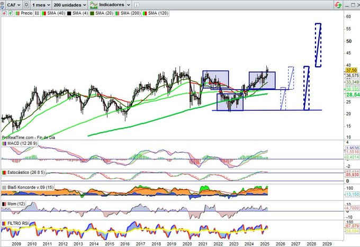Click the 'MACD (12 26 9)' label
Viewport: 360px width, 247px height.
(x=22, y=143)
